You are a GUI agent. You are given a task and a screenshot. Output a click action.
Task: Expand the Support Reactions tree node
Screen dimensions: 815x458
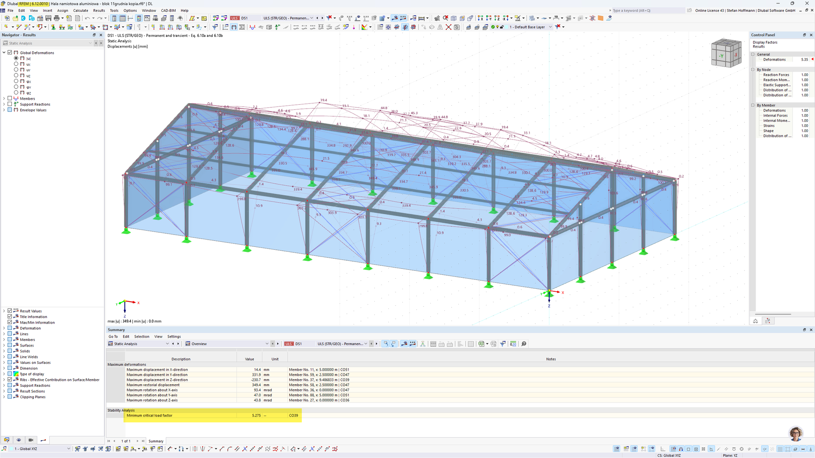click(x=4, y=104)
